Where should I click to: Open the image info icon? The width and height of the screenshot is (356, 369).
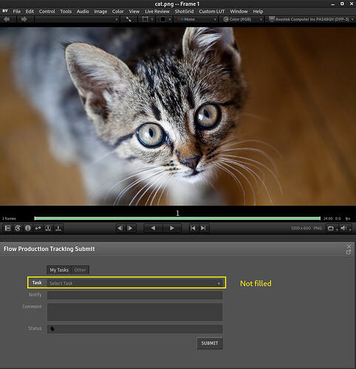point(28,228)
